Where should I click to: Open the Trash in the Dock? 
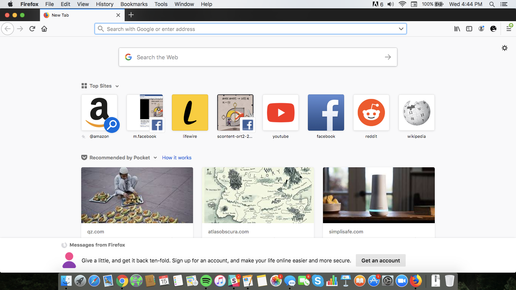450,281
